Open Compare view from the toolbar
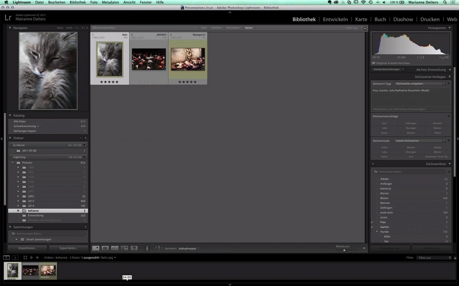 click(114, 248)
